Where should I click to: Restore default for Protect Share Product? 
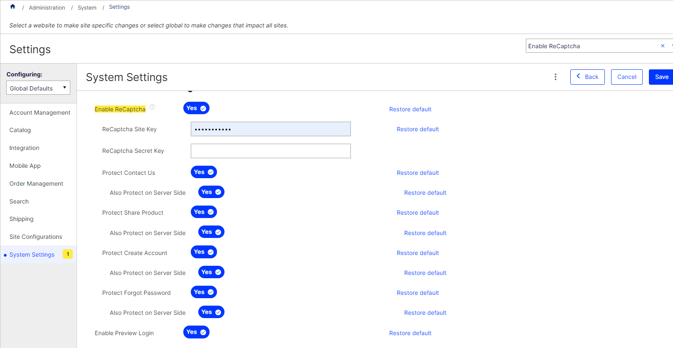click(418, 213)
